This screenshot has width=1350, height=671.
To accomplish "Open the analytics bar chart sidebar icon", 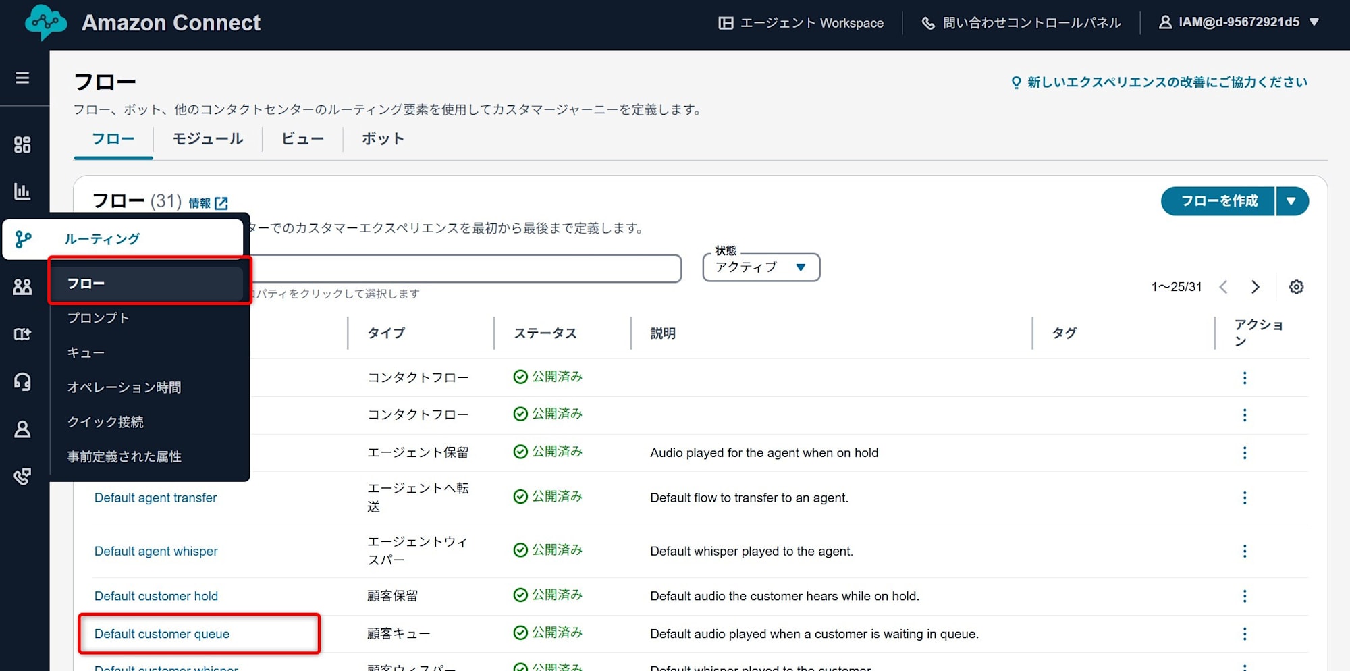I will click(22, 192).
